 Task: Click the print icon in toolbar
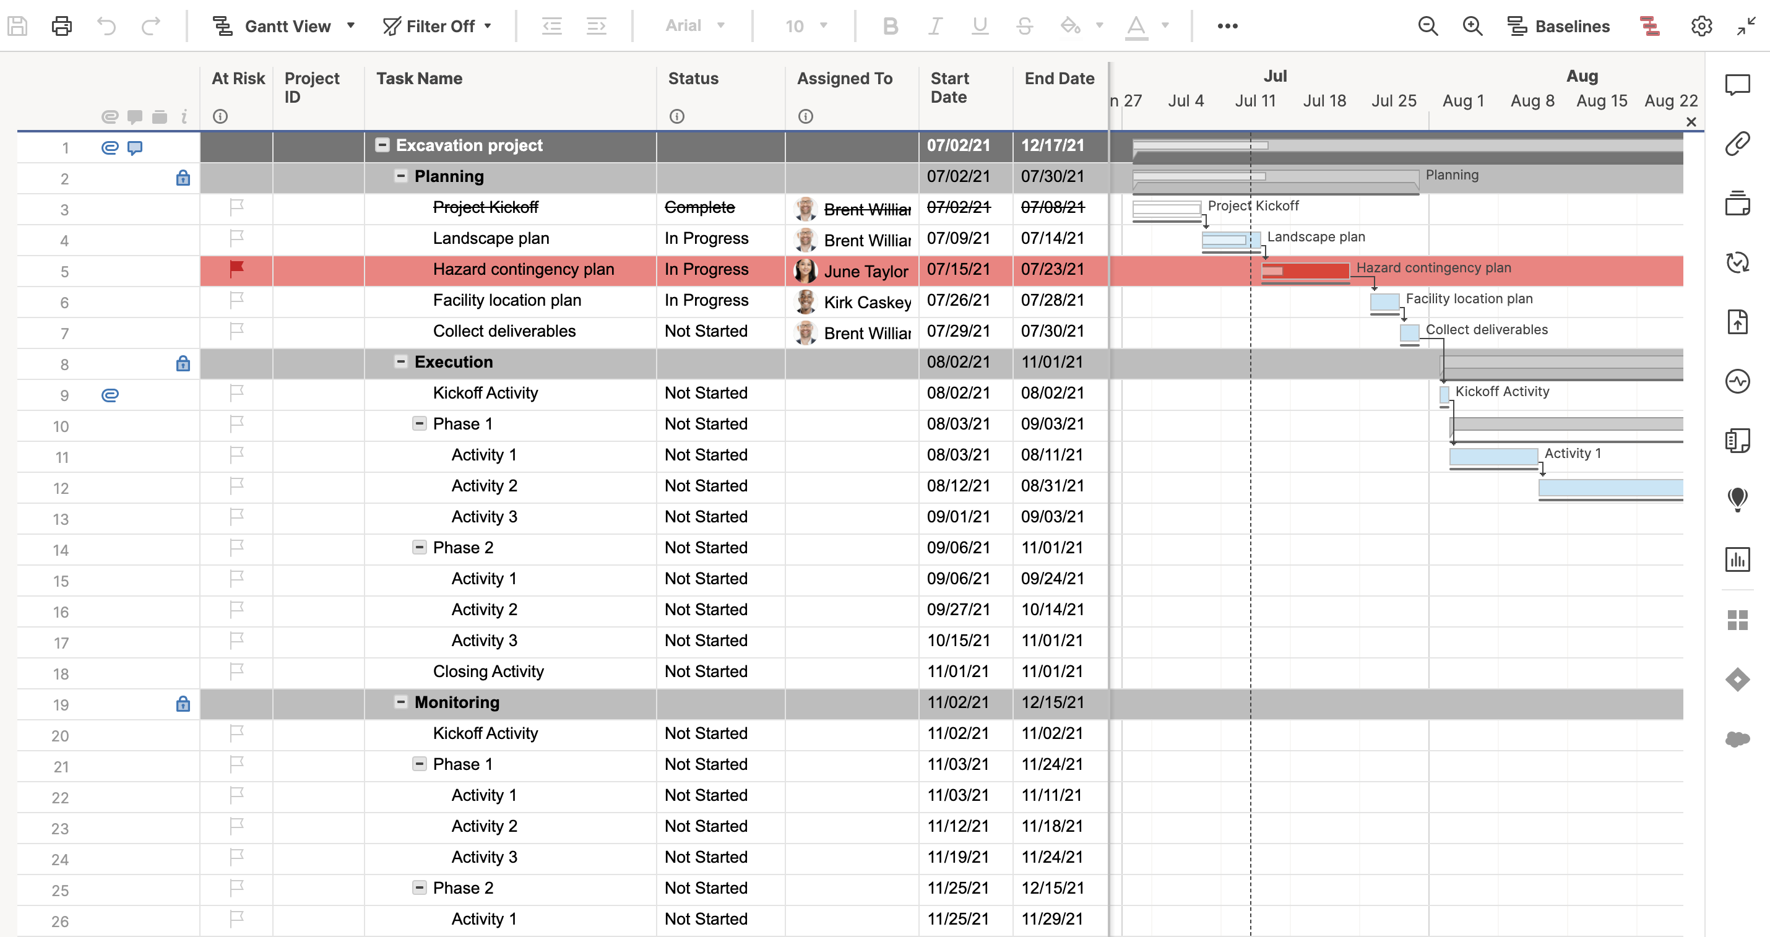62,26
